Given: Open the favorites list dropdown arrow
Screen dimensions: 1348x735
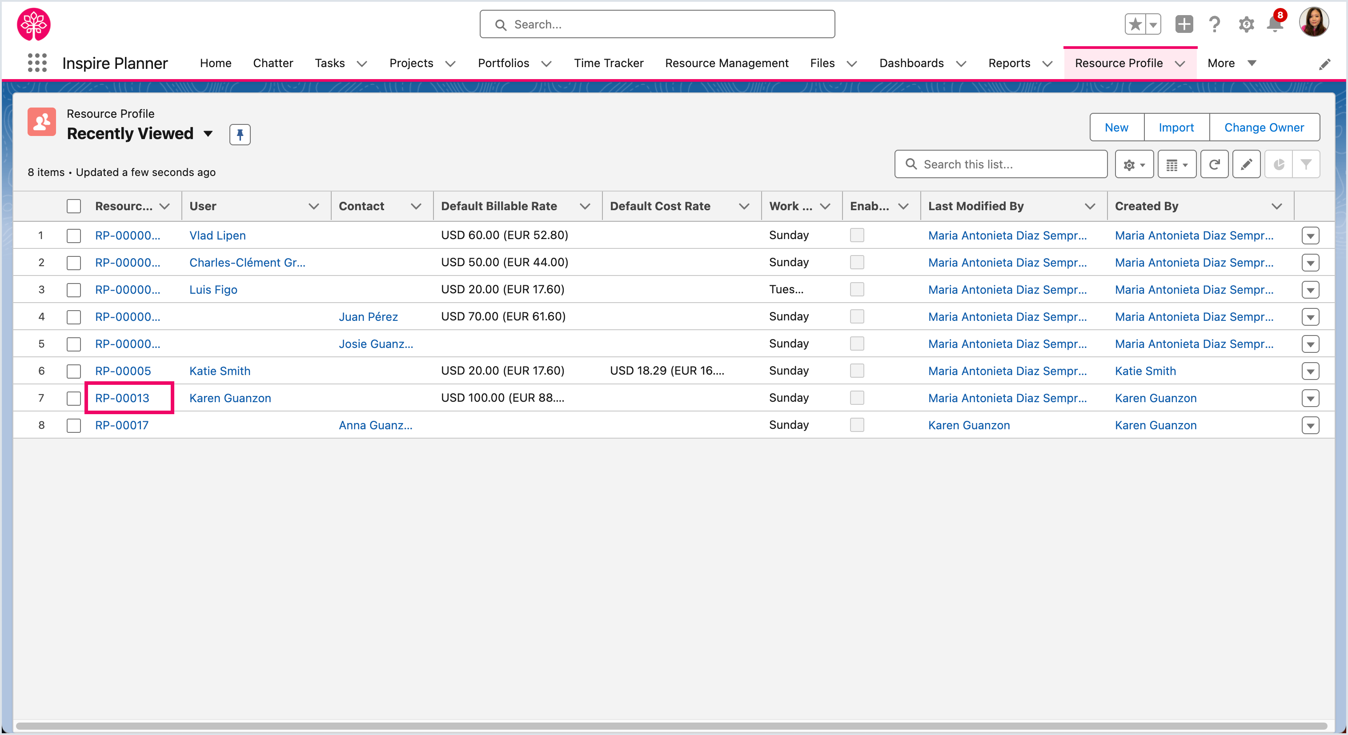Looking at the screenshot, I should coord(1153,24).
